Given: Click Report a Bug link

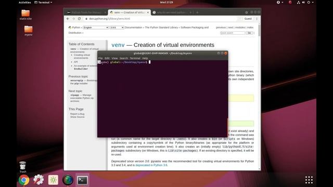Looking at the screenshot, I should [x=78, y=114].
